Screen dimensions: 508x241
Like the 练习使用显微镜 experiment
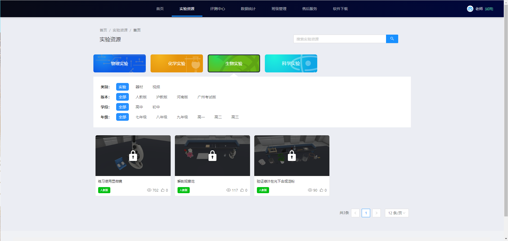pos(163,190)
